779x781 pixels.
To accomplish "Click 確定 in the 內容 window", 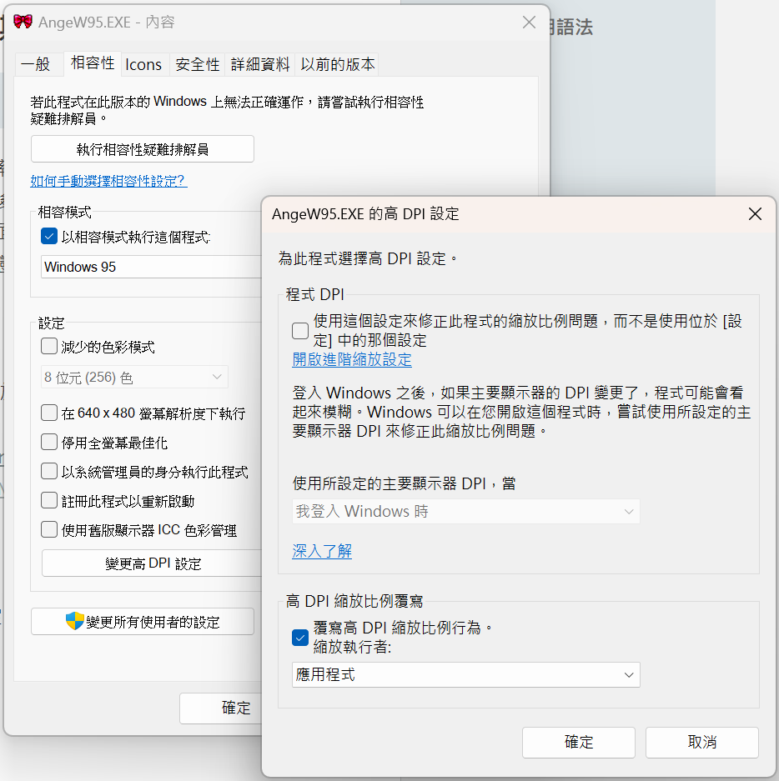I will 221,708.
